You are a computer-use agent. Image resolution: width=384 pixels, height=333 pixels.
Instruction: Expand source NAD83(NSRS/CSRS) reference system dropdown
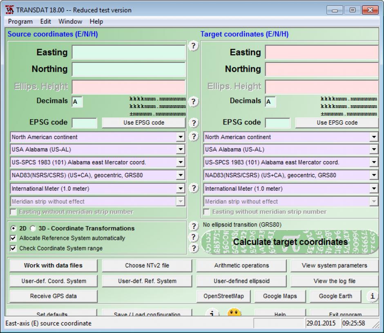point(180,175)
